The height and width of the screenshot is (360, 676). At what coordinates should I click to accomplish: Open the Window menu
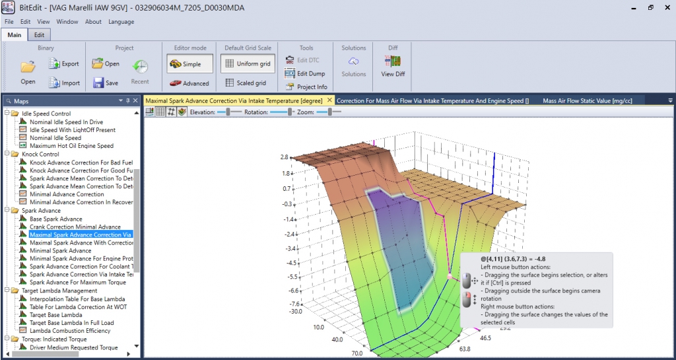(x=67, y=22)
